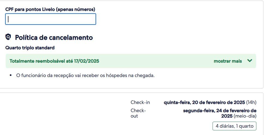The image size is (264, 135).
Task: Expand the cancellation details with the green chevron
Action: (x=250, y=61)
